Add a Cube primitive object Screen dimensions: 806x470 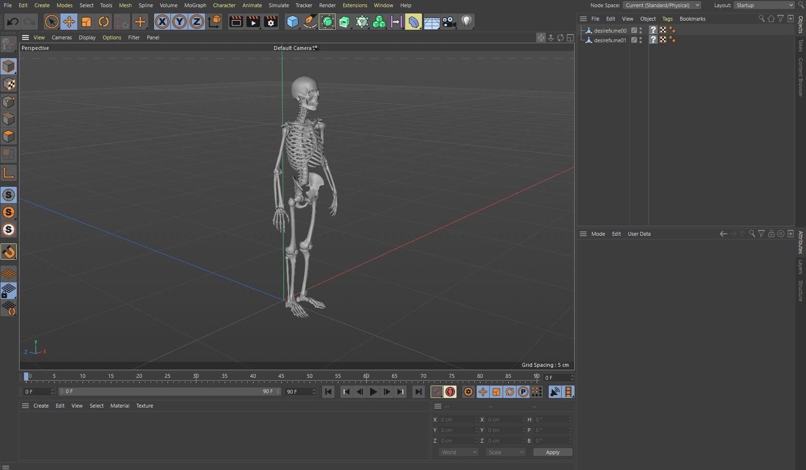tap(292, 22)
